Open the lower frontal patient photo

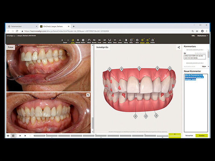tap(48, 113)
